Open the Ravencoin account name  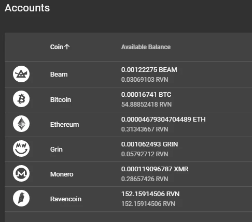(66, 199)
